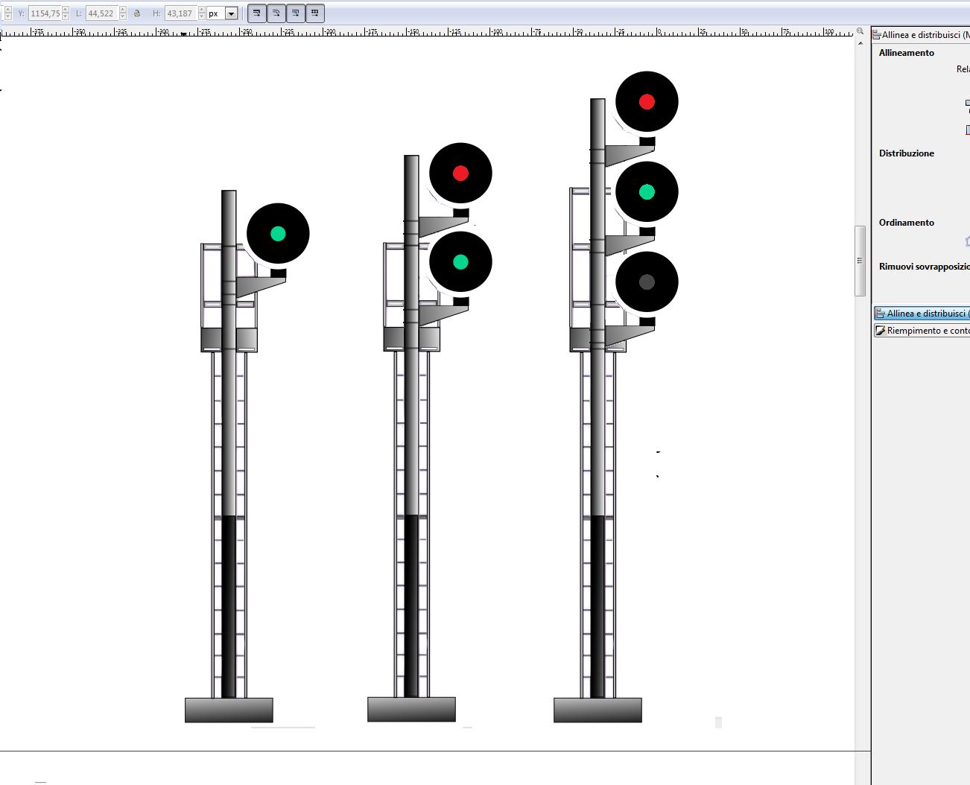The width and height of the screenshot is (970, 785).
Task: Click the Distribuzione heading
Action: [x=906, y=153]
